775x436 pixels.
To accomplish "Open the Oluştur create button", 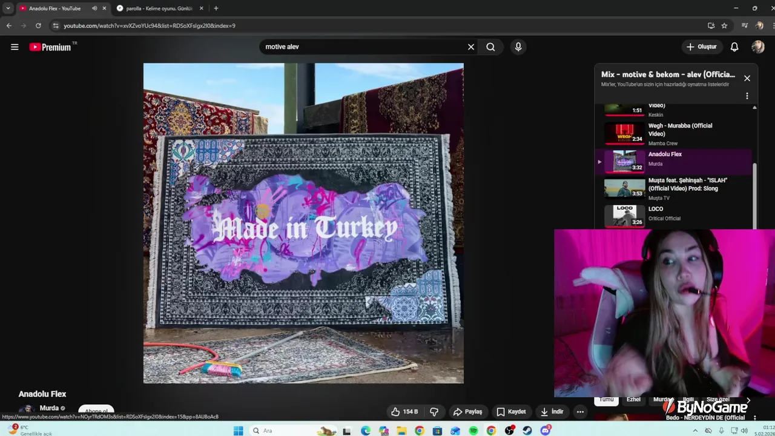I will [x=701, y=47].
